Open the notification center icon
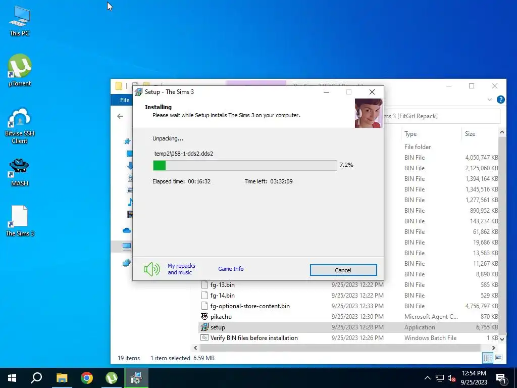The width and height of the screenshot is (517, 388). 501,378
